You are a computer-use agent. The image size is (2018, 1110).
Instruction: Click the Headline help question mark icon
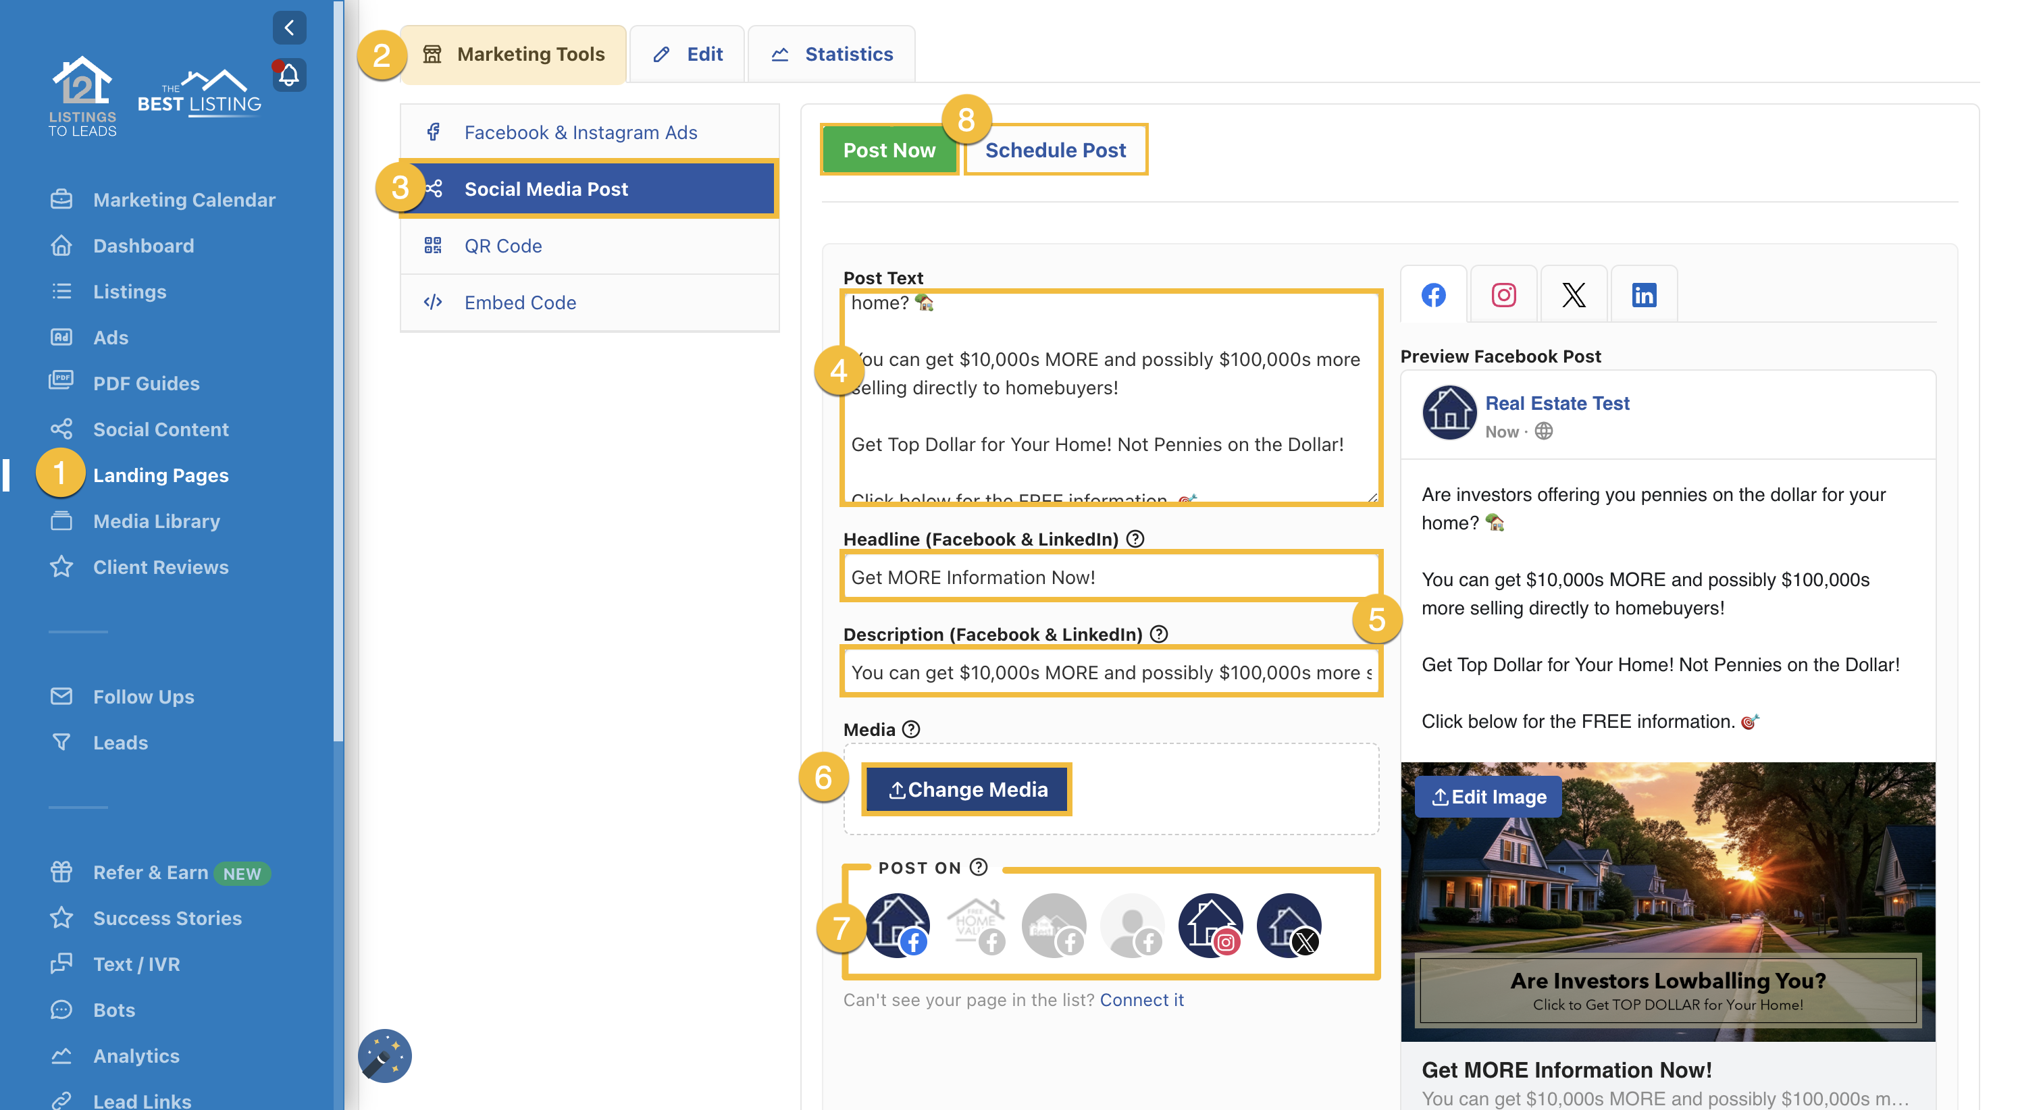tap(1135, 539)
